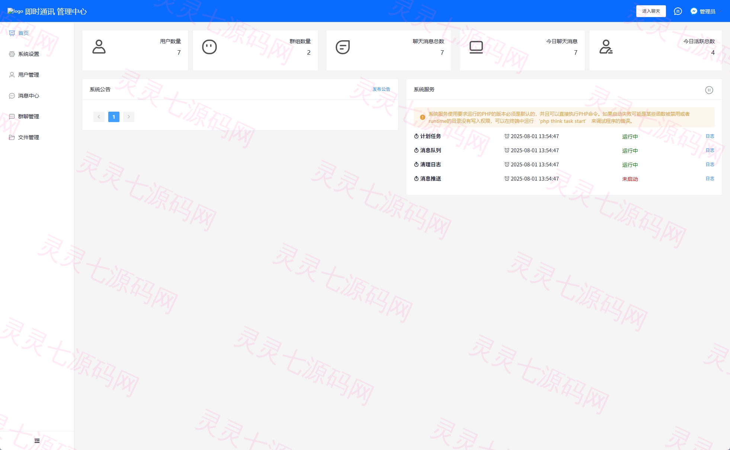Click the 未启动 status of 消息推送

point(630,179)
